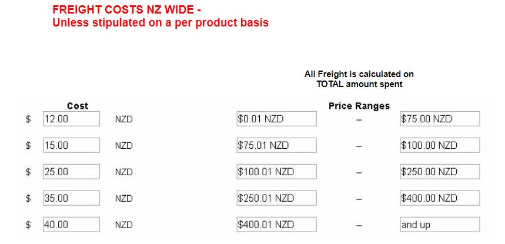The width and height of the screenshot is (505, 244).
Task: Select the $75.01 NZD range start box
Action: click(x=277, y=145)
